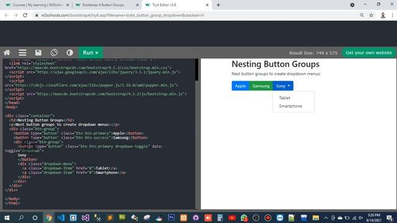Open Dreamweaver from the taskbar

click(122, 217)
